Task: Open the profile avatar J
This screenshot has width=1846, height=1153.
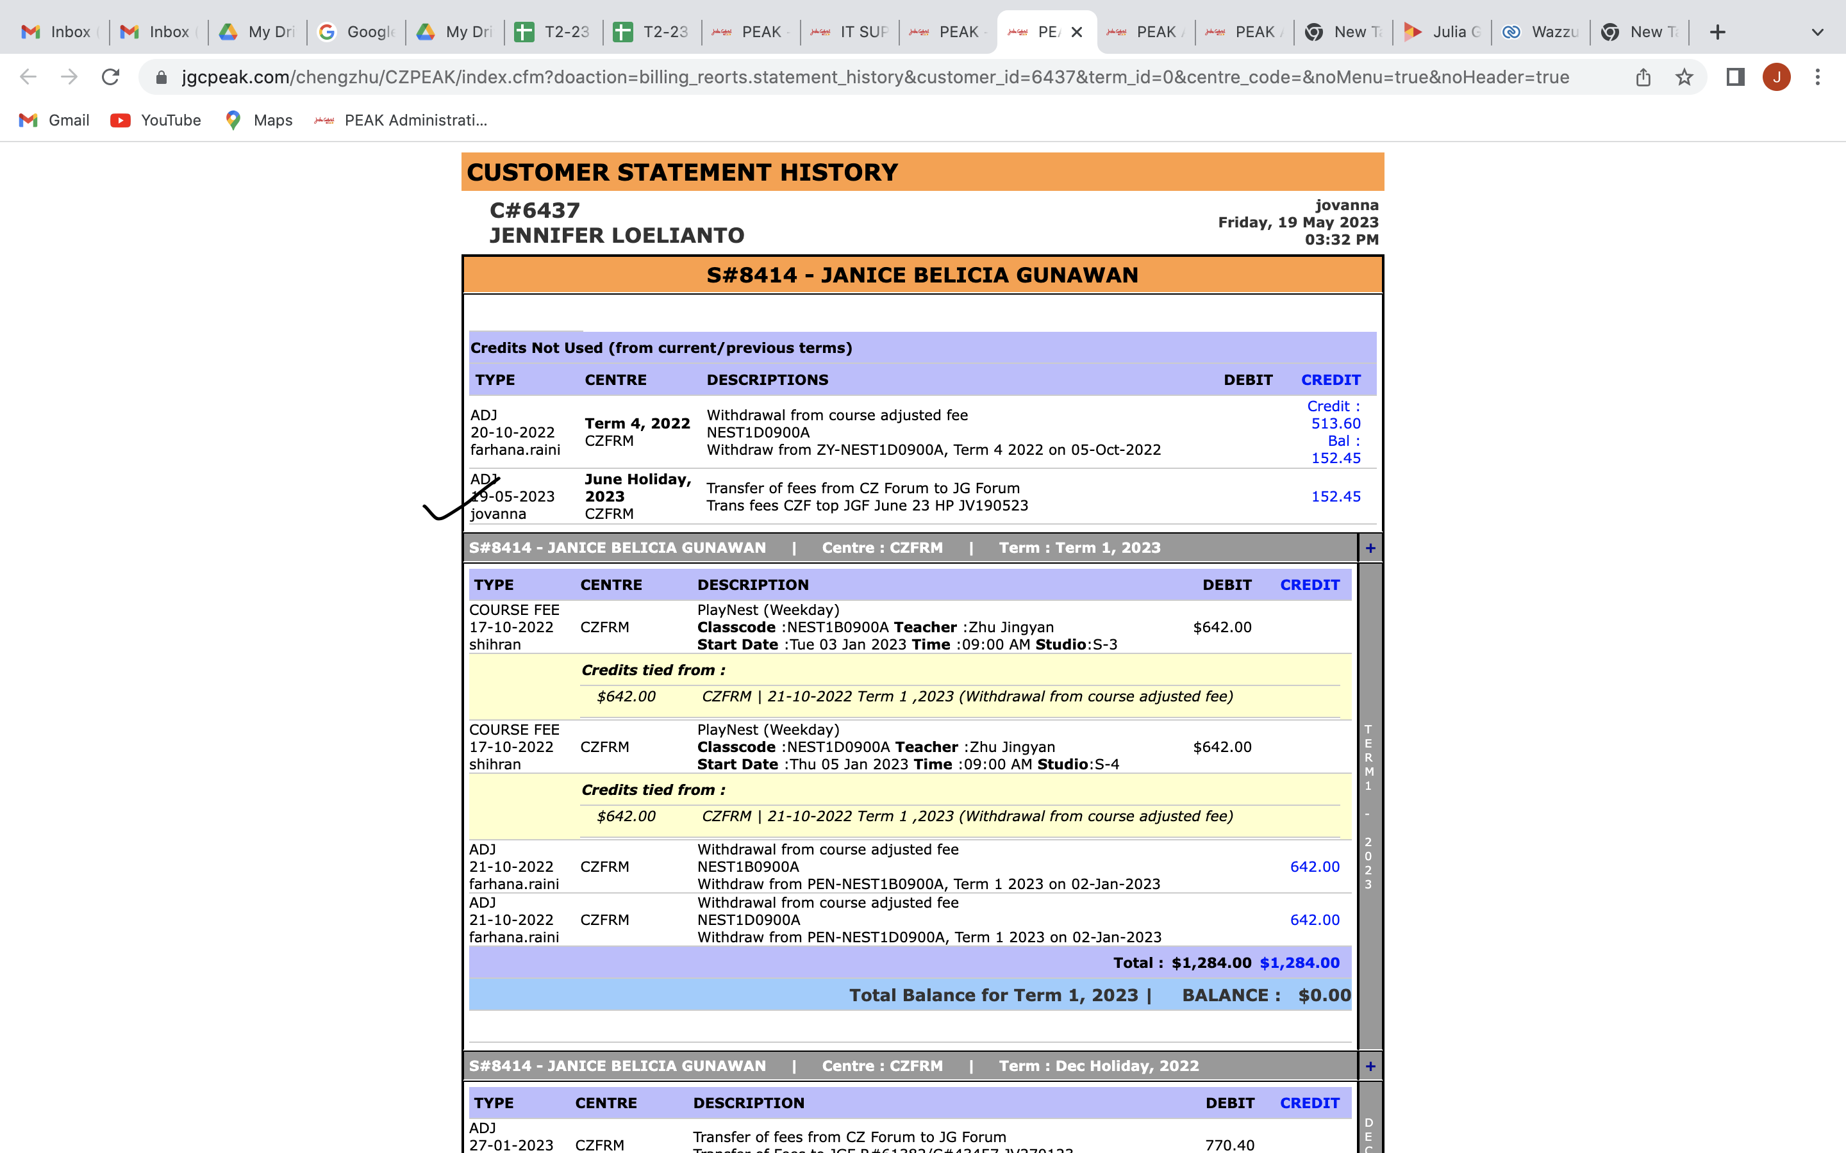Action: coord(1777,77)
